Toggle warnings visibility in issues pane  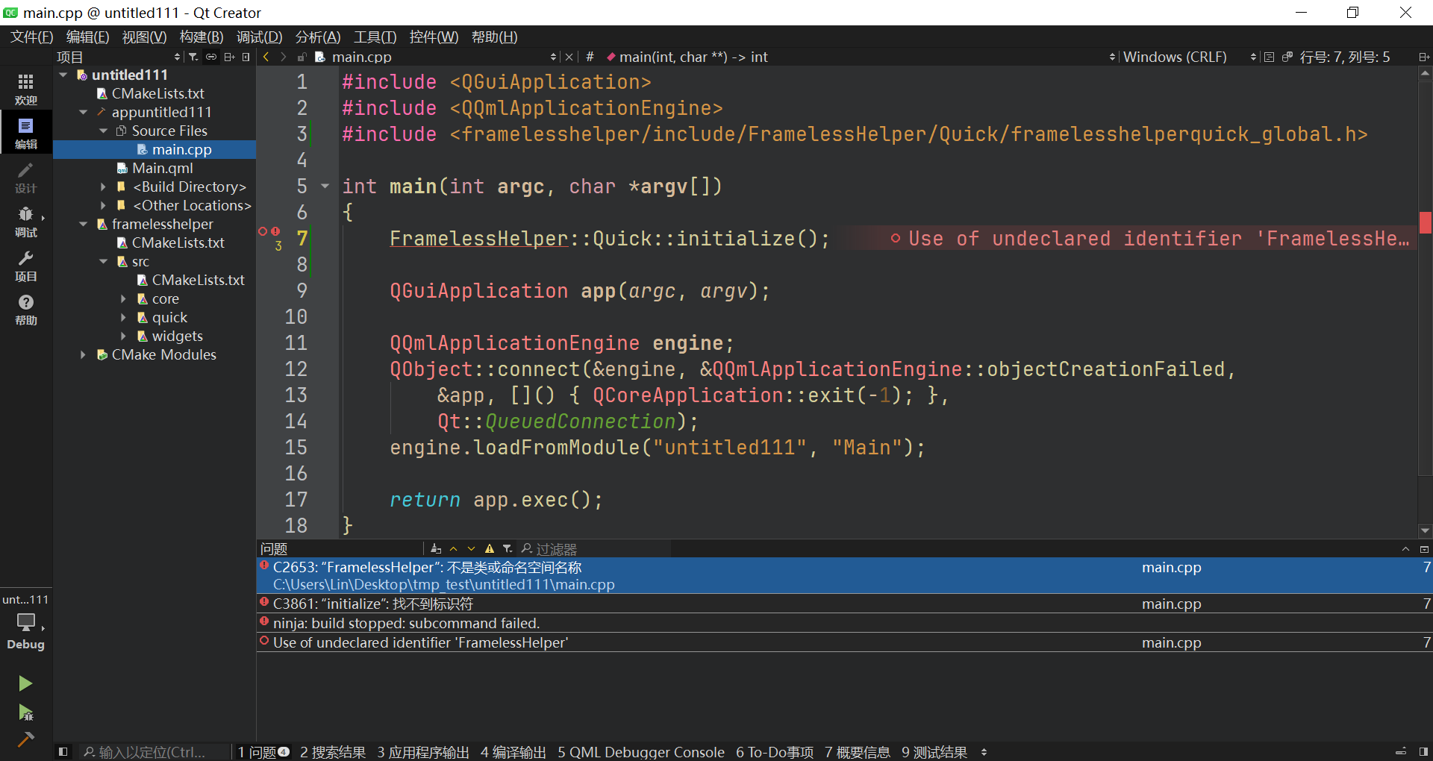click(490, 549)
